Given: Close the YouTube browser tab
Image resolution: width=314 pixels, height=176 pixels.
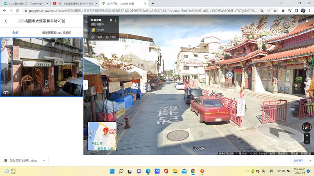Looking at the screenshot, I should [x=96, y=4].
